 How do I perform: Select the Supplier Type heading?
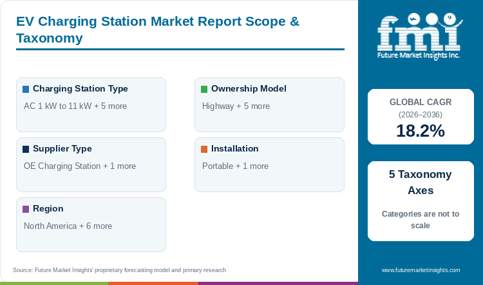pos(62,149)
